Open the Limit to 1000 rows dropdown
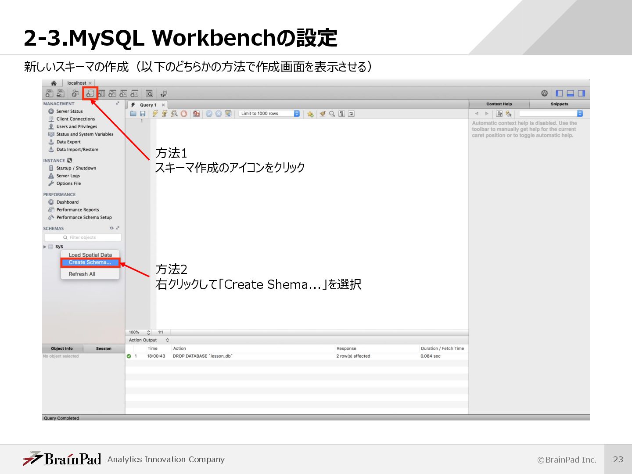632x474 pixels. tap(269, 114)
